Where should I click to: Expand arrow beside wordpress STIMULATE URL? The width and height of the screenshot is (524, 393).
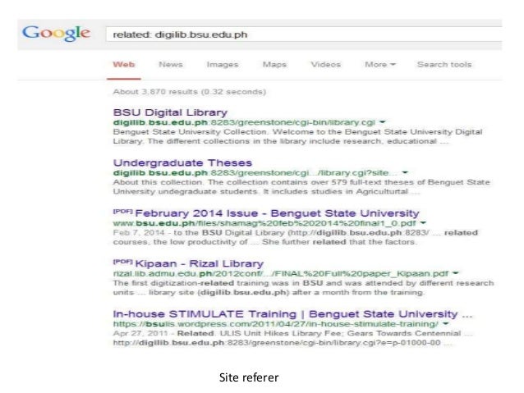445,323
